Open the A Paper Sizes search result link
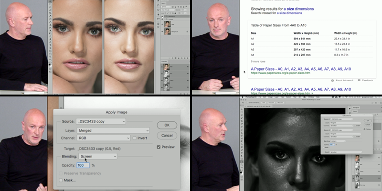Image resolution: width=382 pixels, height=191 pixels. [x=300, y=69]
